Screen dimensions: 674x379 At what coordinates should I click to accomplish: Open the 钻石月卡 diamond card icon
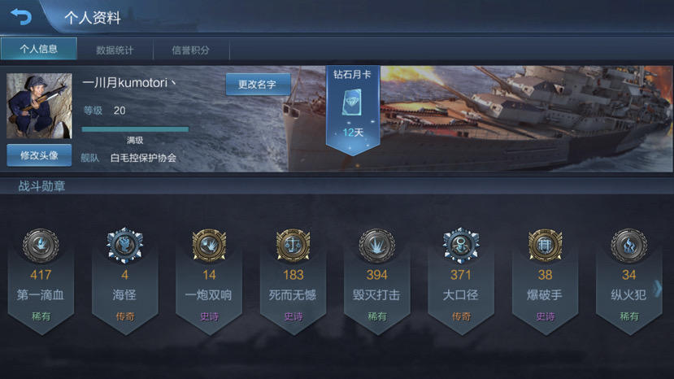(x=352, y=102)
